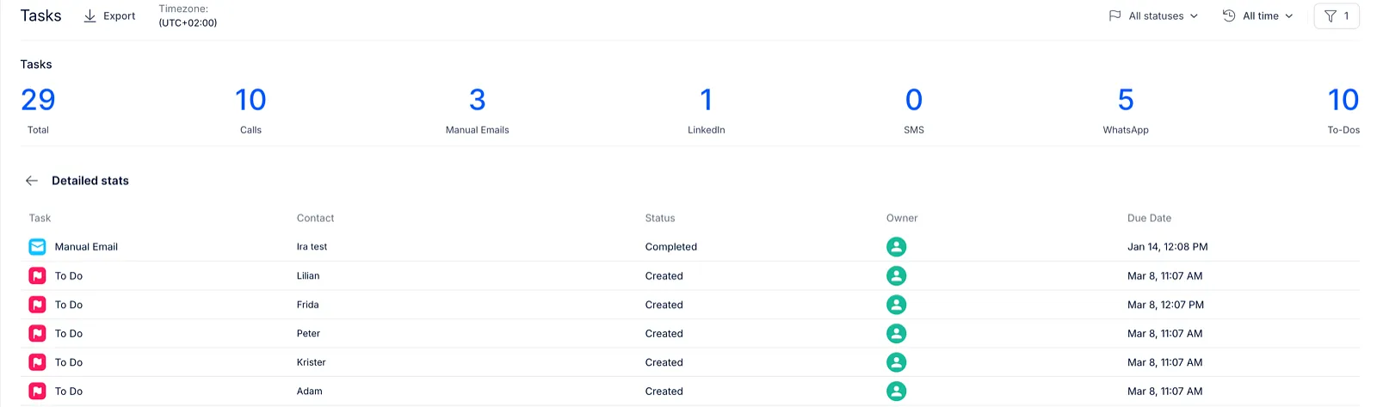
Task: Click Created status in Adam's row
Action: [x=664, y=392]
